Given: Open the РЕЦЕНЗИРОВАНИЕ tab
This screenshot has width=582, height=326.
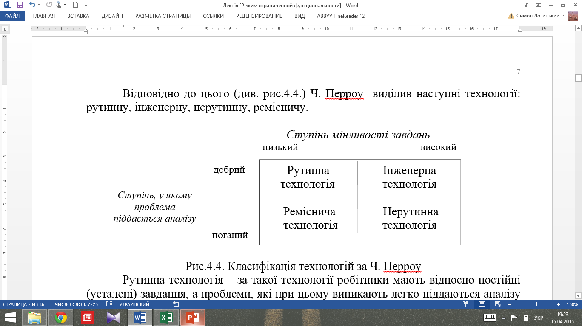Looking at the screenshot, I should [259, 16].
